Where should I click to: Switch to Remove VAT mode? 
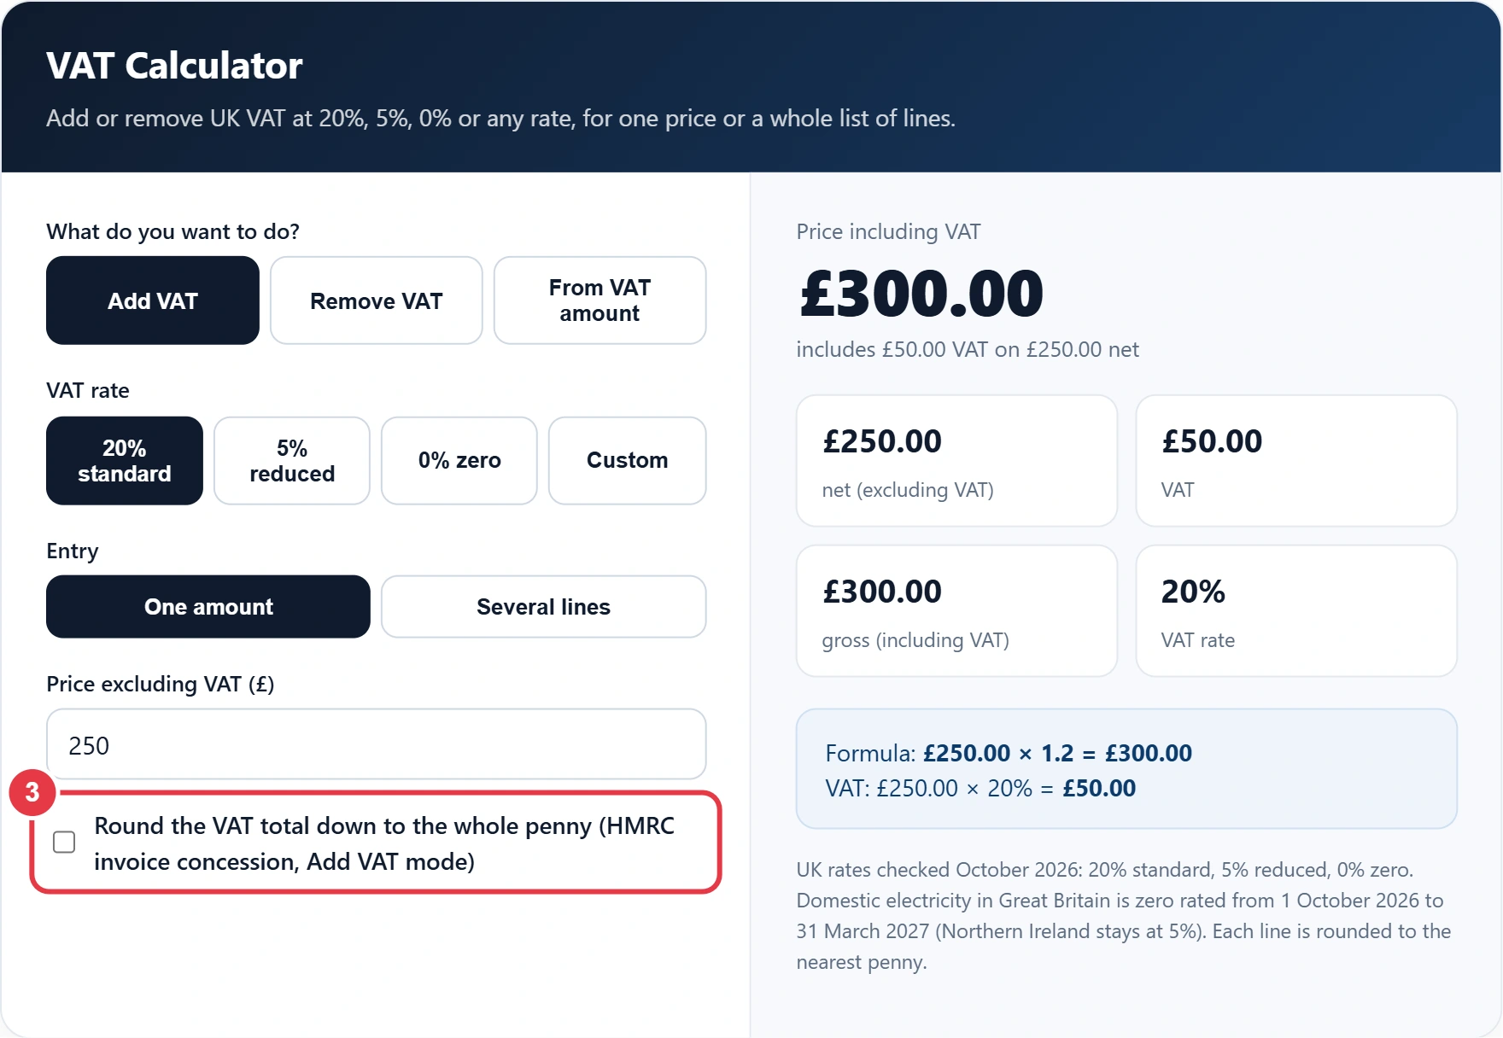[x=377, y=300]
